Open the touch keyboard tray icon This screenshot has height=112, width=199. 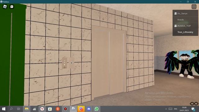click(170, 109)
